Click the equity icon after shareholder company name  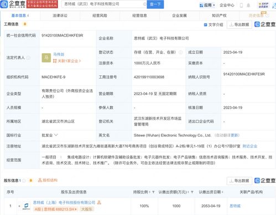click(x=99, y=203)
